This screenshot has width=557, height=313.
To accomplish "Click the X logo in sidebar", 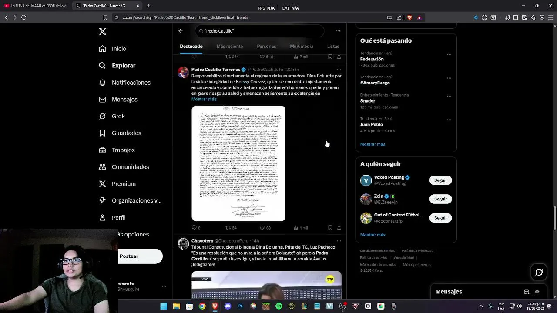I will pyautogui.click(x=103, y=32).
